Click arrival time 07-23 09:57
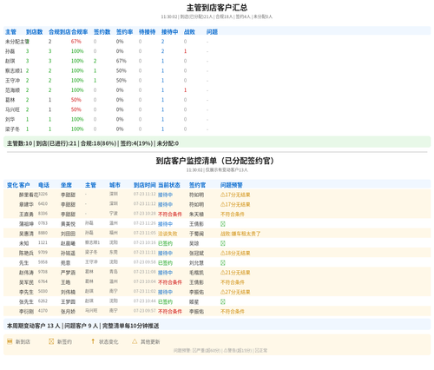The width and height of the screenshot is (434, 370). pos(145,311)
